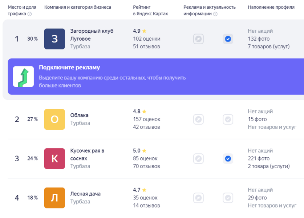This screenshot has width=304, height=218.
Task: Click the blue verified badge for Кусочек рая в соснах
Action: tap(228, 159)
